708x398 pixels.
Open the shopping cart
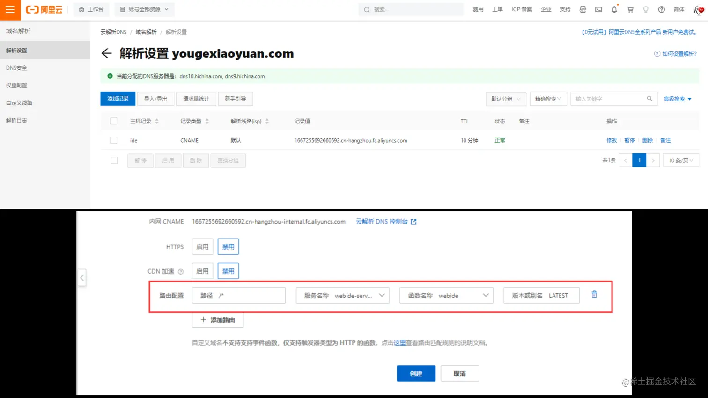(630, 9)
